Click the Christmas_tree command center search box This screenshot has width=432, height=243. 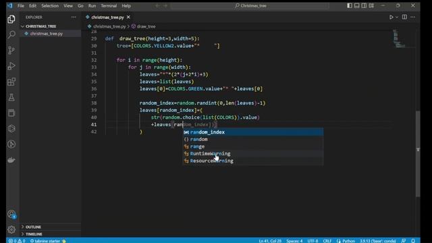[x=250, y=5]
